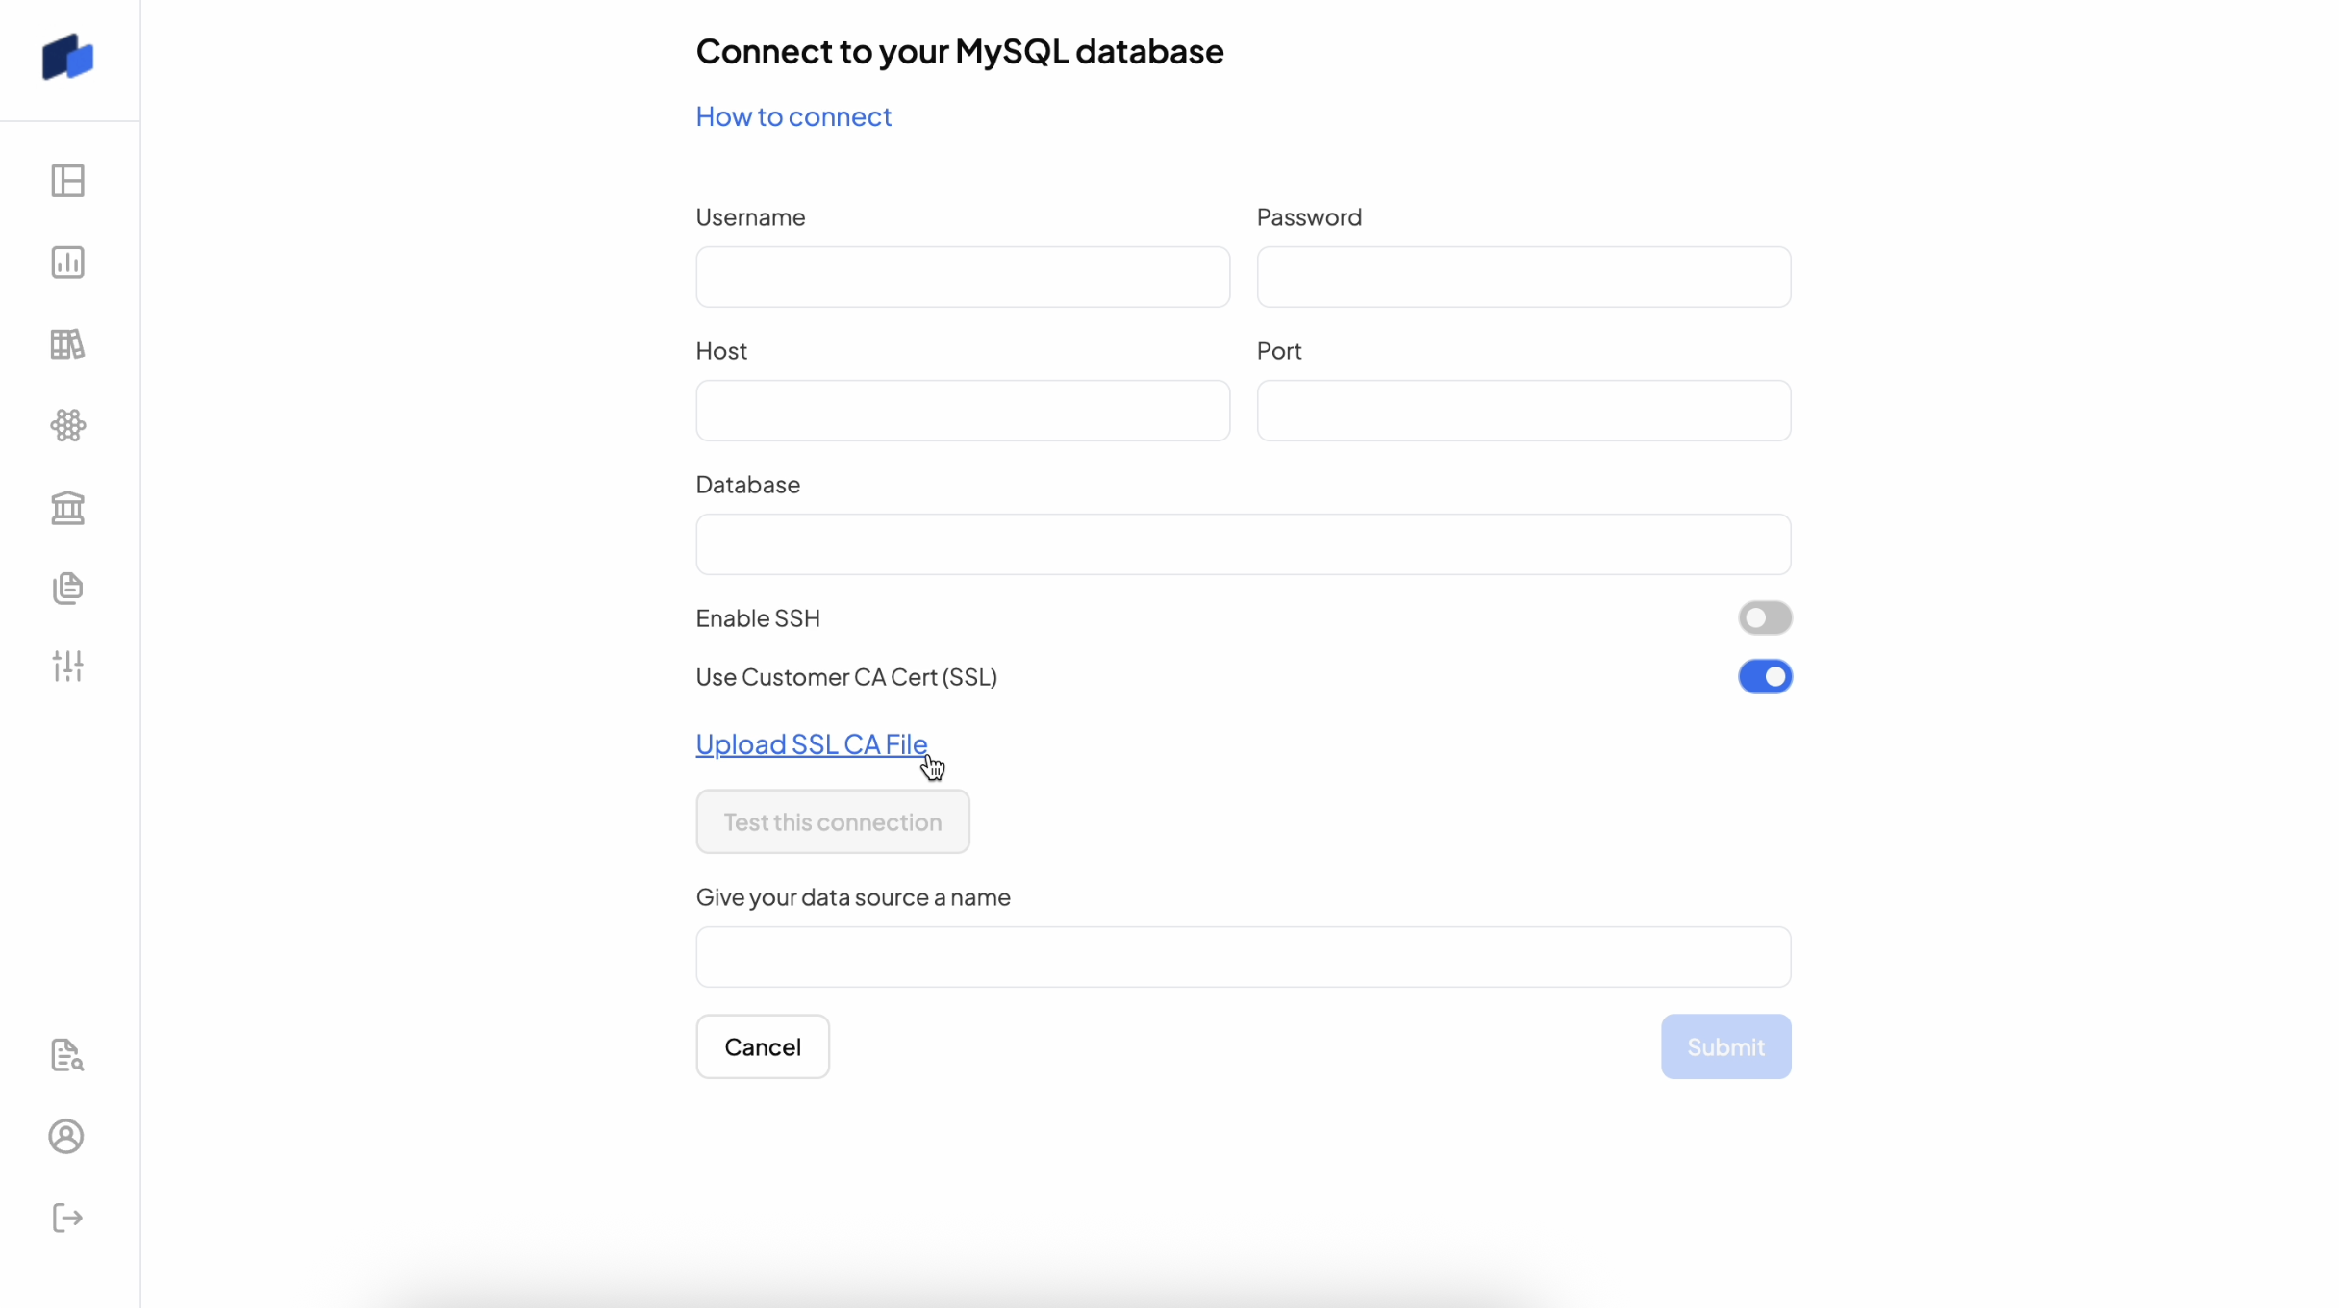Open the table layout sidebar icon
The image size is (2339, 1308).
(x=67, y=181)
